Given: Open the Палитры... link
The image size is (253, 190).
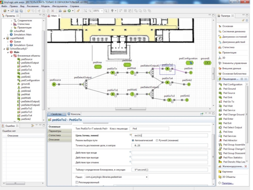Looking at the screenshot, I should (x=228, y=183).
